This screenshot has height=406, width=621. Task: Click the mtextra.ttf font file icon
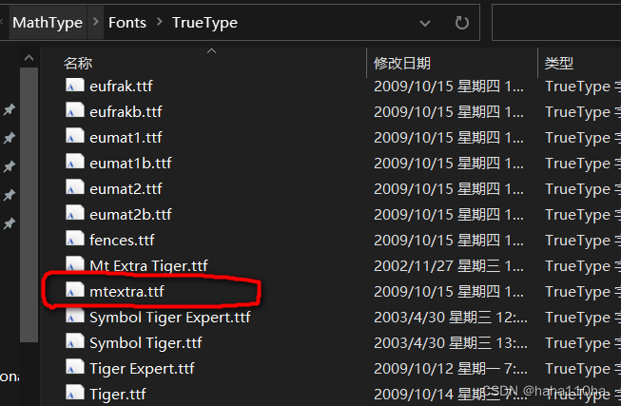pyautogui.click(x=75, y=291)
